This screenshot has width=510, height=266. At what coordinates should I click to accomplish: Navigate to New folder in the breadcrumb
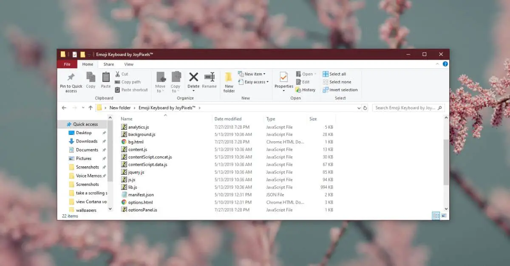click(x=120, y=108)
